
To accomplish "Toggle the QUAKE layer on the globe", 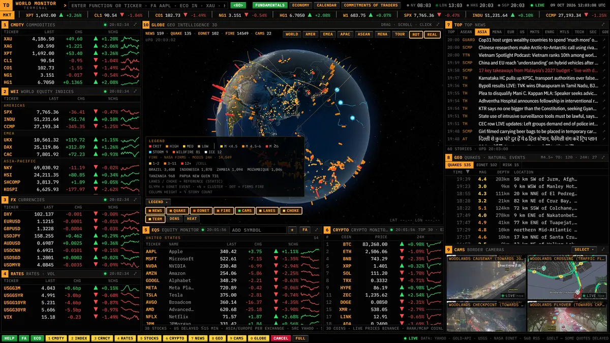I will coord(177,210).
